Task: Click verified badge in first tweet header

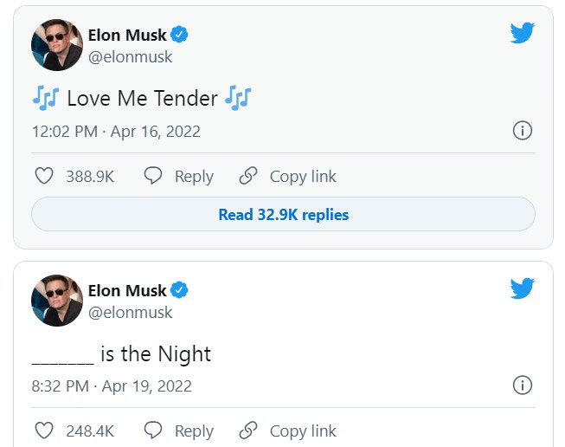Action: pyautogui.click(x=180, y=36)
